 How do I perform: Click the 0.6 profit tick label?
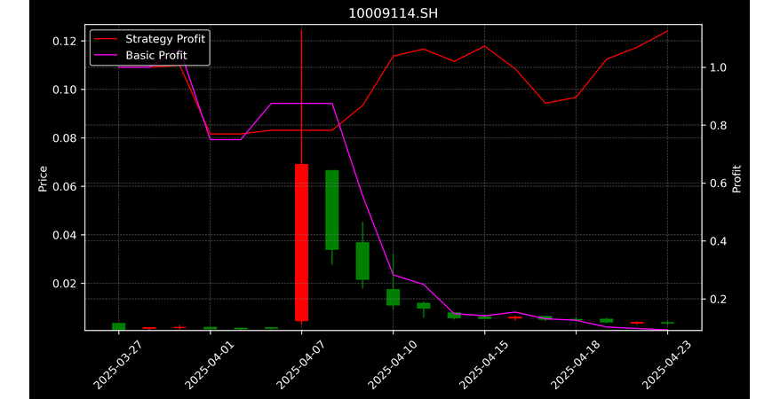point(718,184)
